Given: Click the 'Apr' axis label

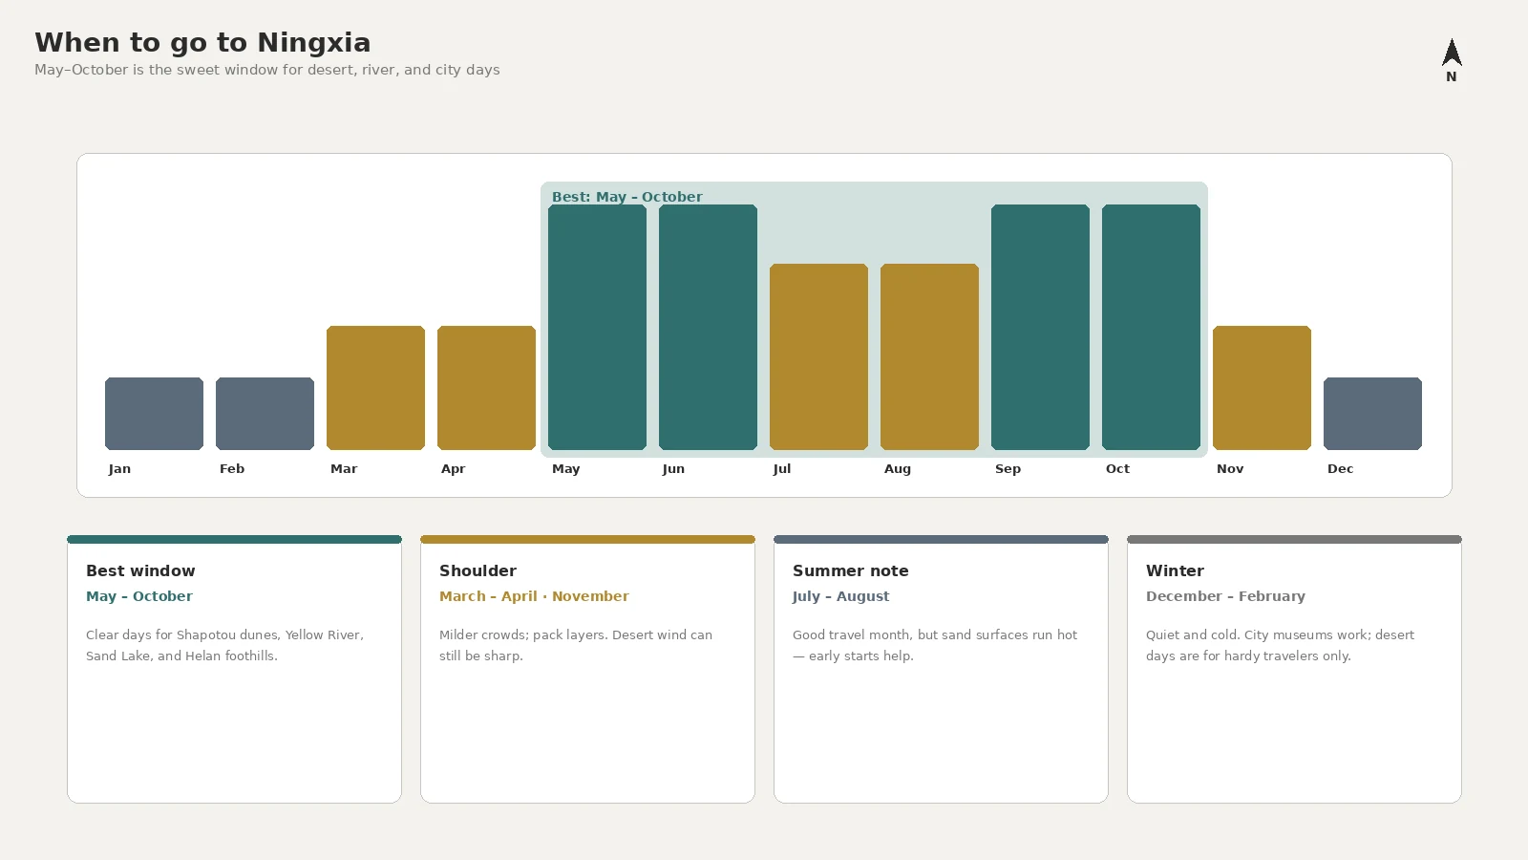Looking at the screenshot, I should coord(453,469).
